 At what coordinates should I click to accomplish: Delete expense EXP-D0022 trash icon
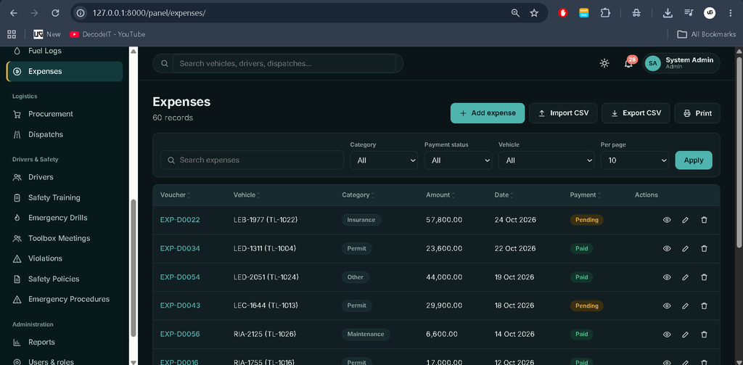coord(704,220)
